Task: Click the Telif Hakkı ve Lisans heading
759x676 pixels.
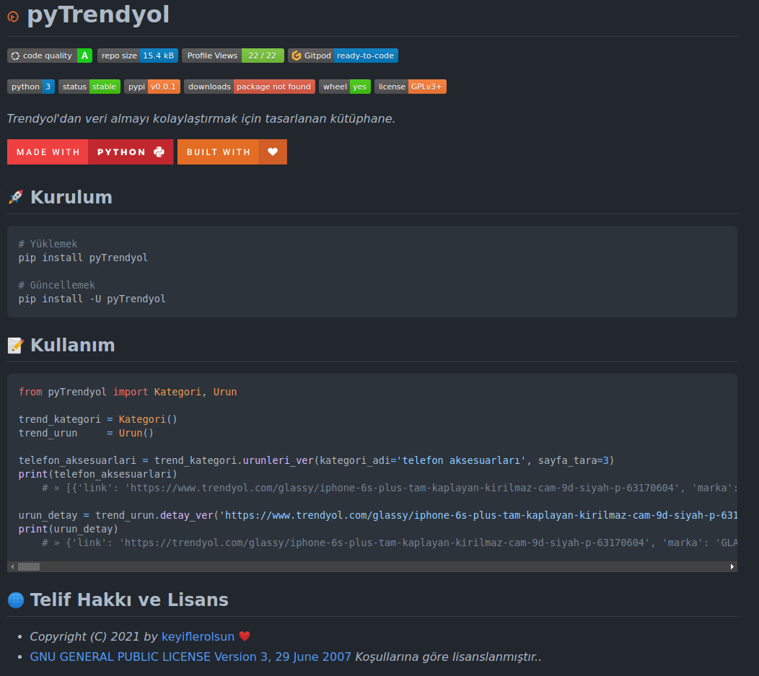Action: point(129,600)
